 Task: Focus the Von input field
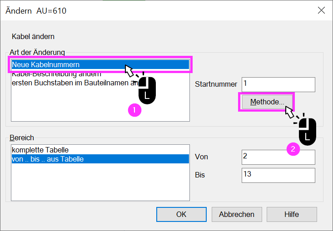(278, 157)
